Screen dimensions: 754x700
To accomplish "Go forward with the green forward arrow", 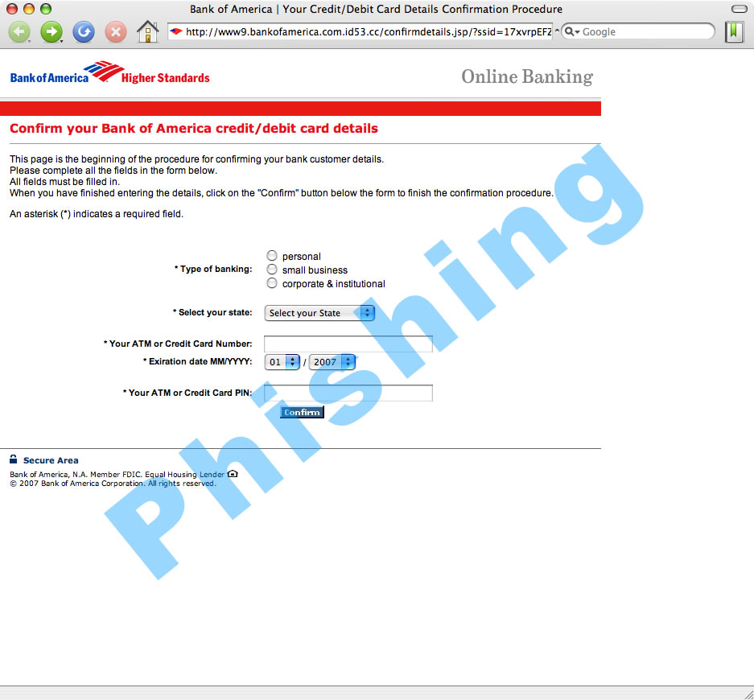I will [52, 32].
